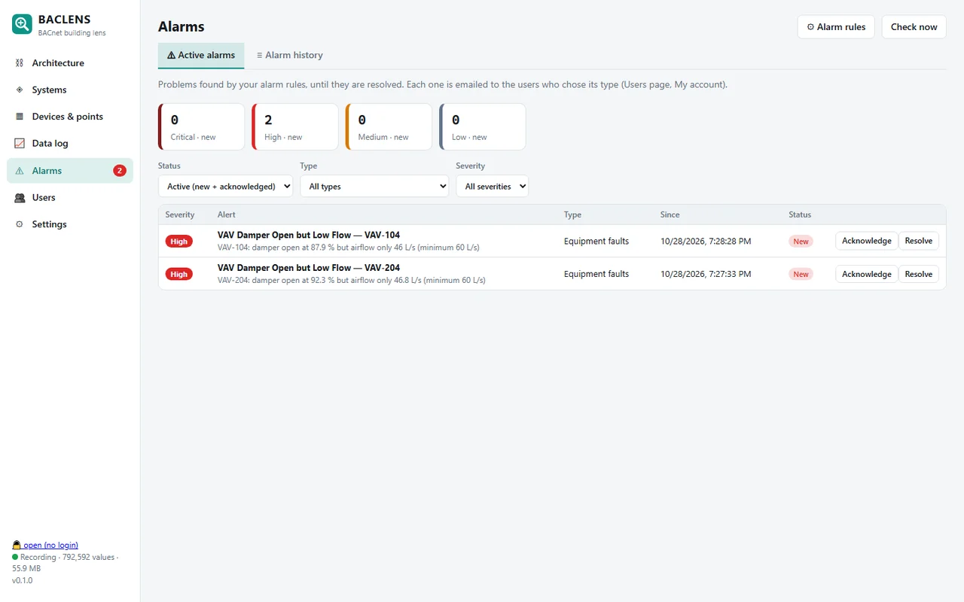The width and height of the screenshot is (964, 602).
Task: Click the Architecture sidebar icon
Action: tap(20, 63)
